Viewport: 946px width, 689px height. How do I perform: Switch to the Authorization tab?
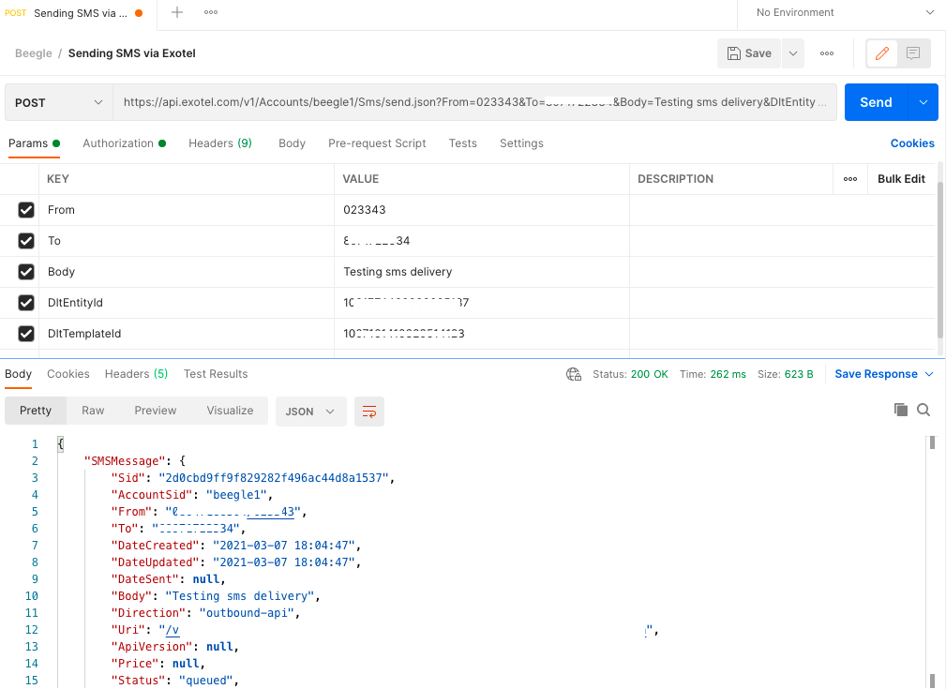pos(124,143)
